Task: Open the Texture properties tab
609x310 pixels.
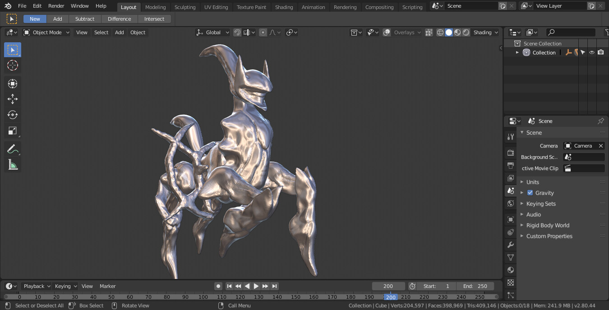Action: 511,283
